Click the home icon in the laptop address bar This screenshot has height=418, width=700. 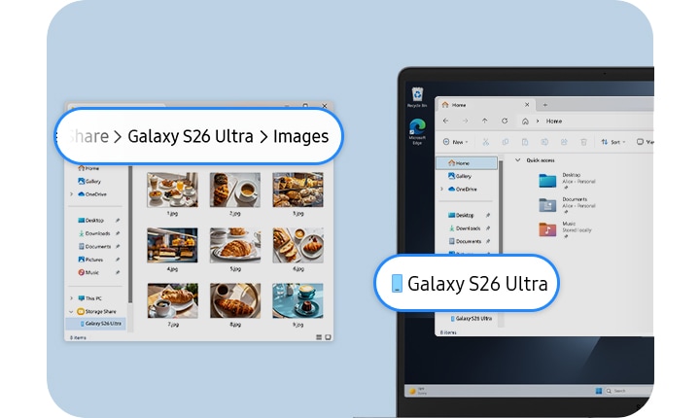pos(525,121)
